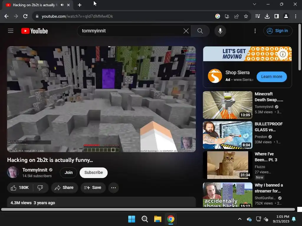Image resolution: width=302 pixels, height=226 pixels.
Task: Open Google icon in address bar
Action: tap(217, 16)
